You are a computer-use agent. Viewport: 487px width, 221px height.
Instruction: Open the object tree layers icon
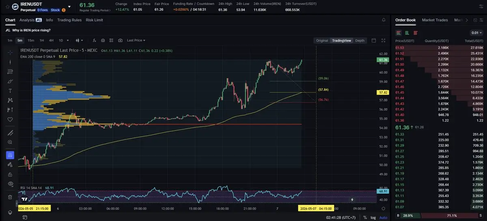[10, 212]
